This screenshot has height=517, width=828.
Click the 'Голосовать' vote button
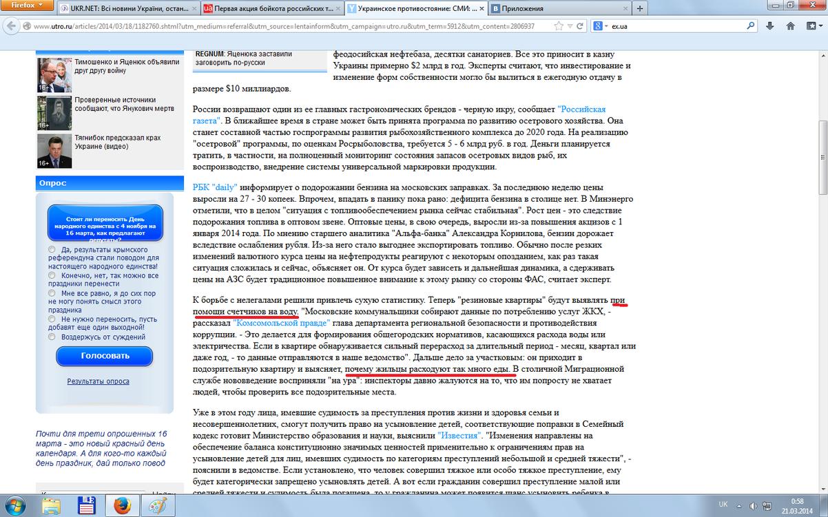[x=105, y=356]
